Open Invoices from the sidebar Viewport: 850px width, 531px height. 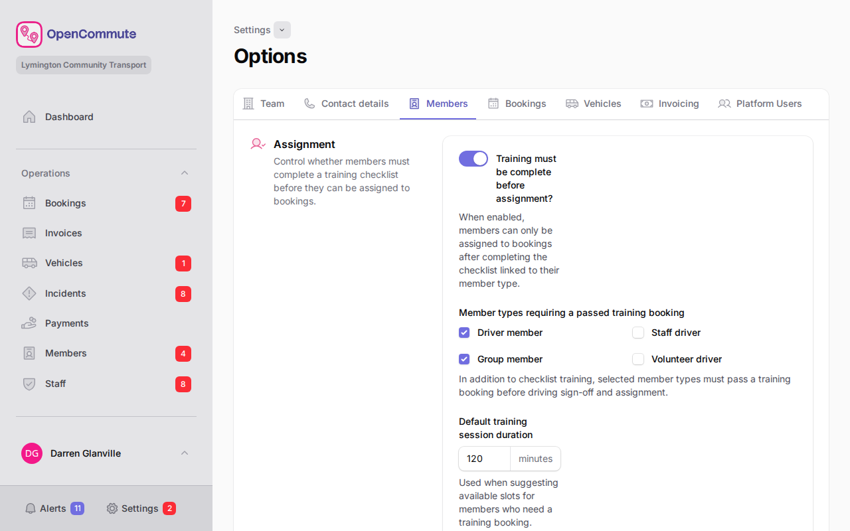[x=106, y=233]
